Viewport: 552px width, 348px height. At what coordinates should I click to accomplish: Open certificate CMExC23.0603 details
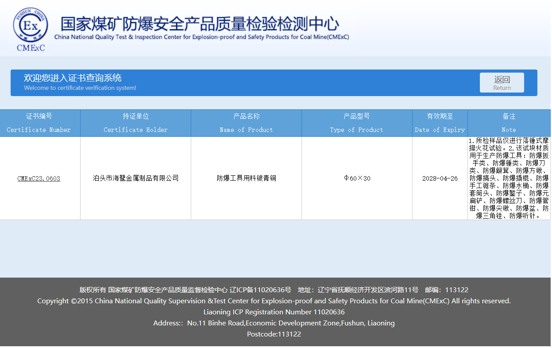tap(39, 178)
